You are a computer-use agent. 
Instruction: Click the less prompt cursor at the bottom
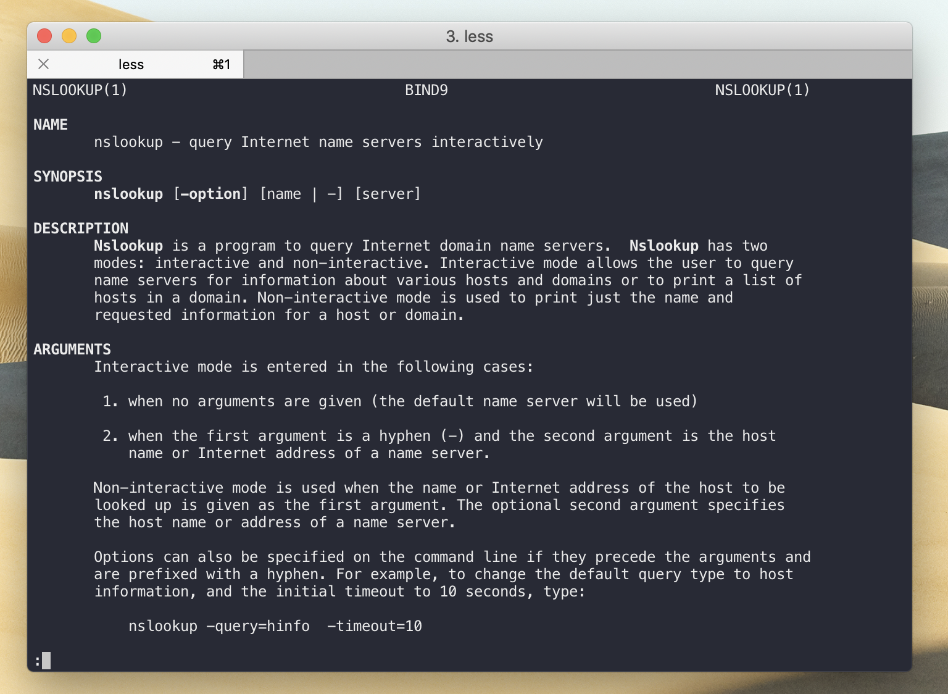click(46, 661)
